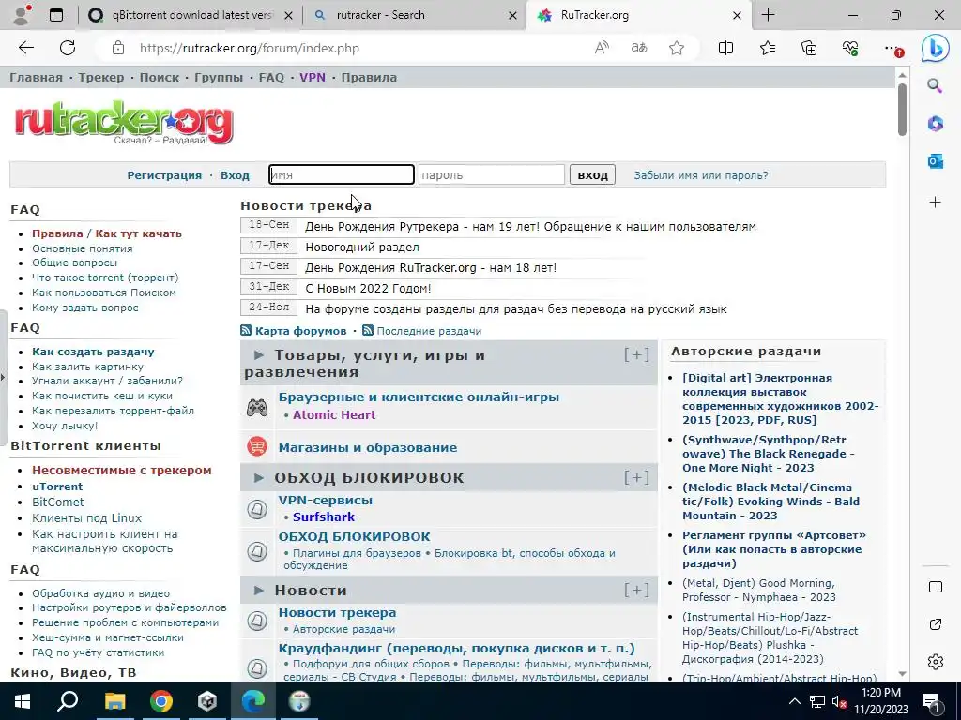Viewport: 961px width, 720px height.
Task: Add a sidebar app with plus icon
Action: 935,202
